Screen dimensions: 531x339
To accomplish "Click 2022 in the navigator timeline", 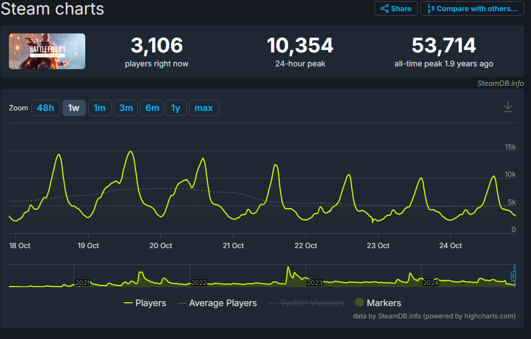I will coord(199,283).
